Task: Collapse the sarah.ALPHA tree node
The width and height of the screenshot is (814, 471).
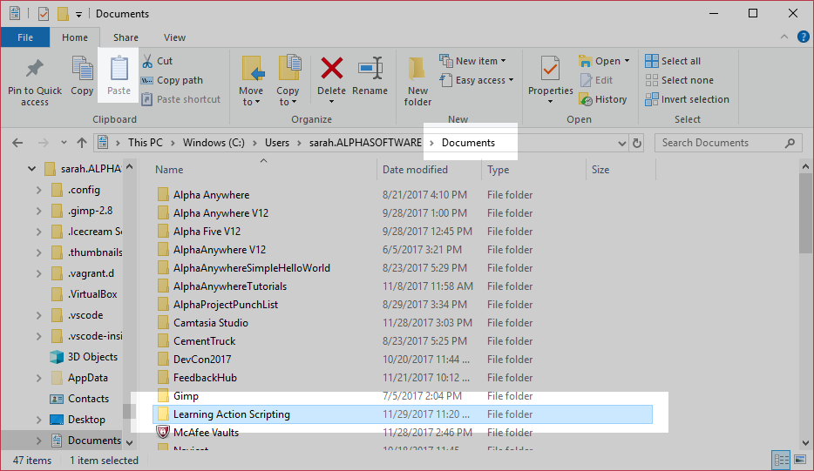Action: coord(31,169)
